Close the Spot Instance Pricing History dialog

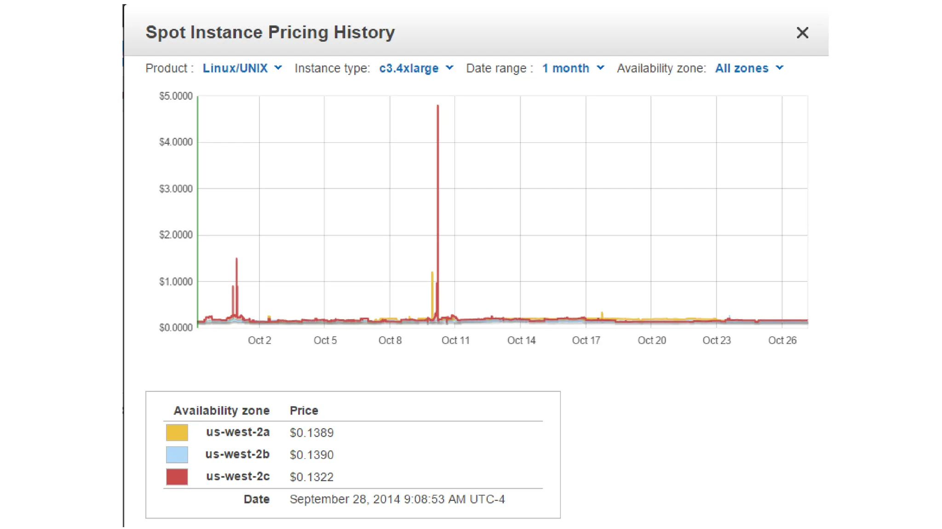click(802, 33)
